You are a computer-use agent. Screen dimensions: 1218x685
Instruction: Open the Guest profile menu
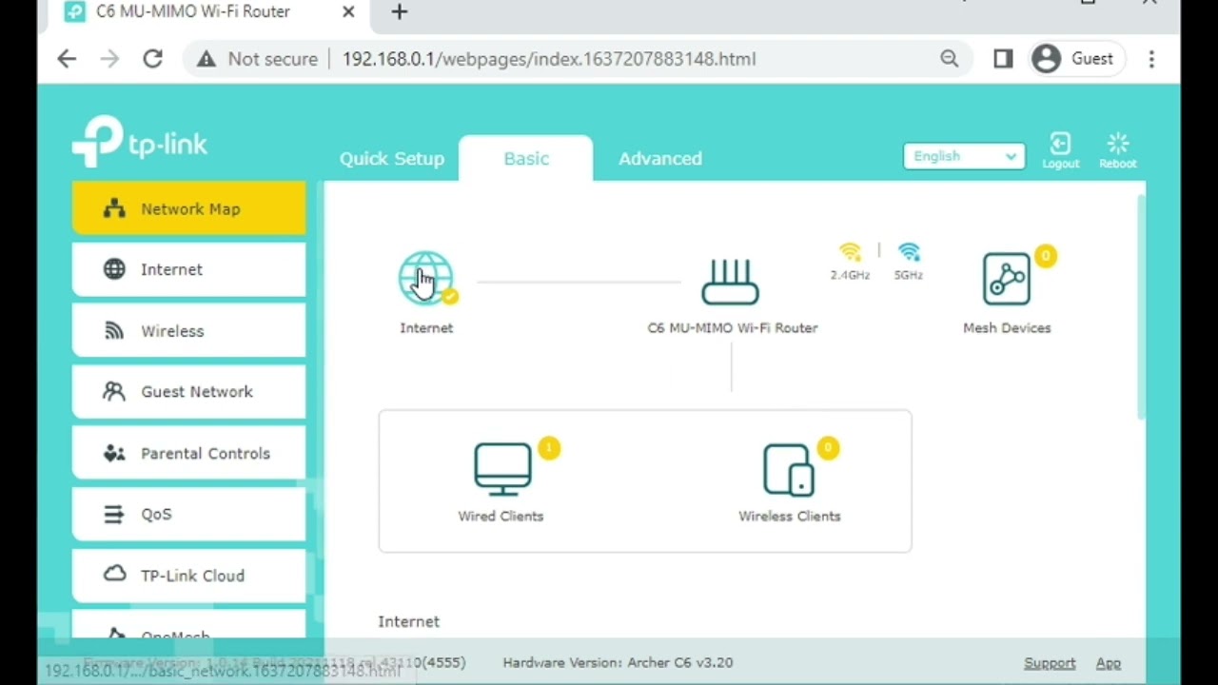[x=1072, y=59]
